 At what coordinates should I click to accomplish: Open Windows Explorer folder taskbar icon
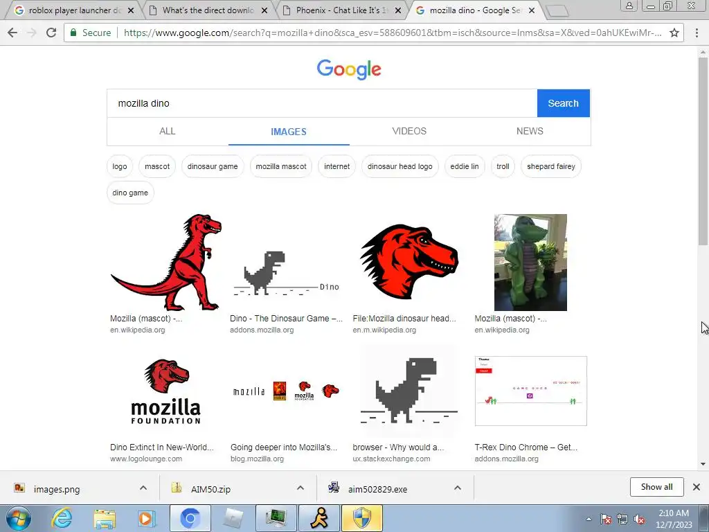(x=104, y=518)
